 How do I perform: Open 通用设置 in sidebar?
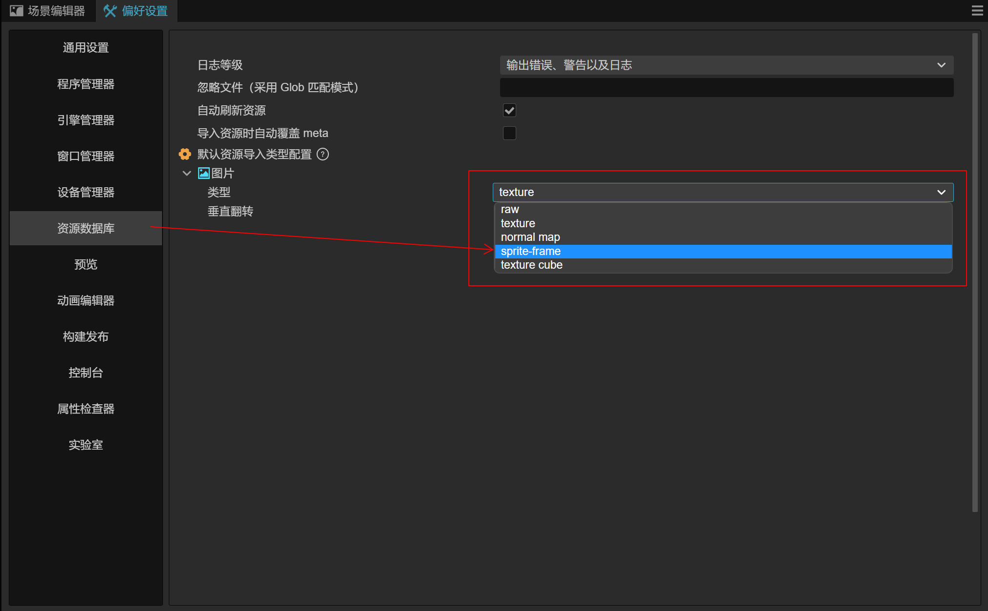click(x=86, y=48)
